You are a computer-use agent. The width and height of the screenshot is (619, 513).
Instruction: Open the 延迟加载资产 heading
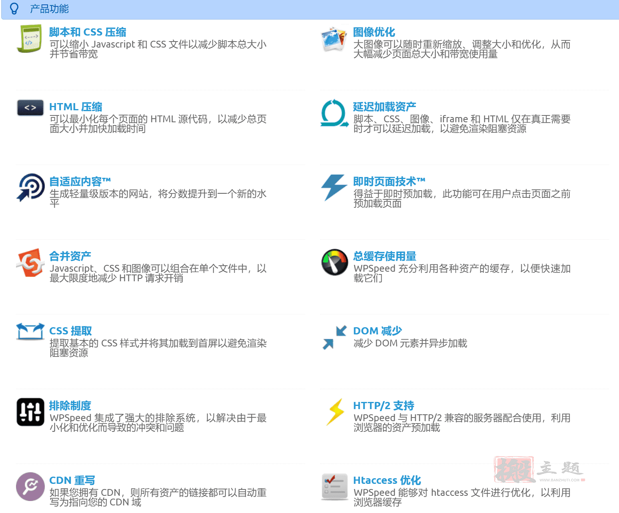click(384, 107)
